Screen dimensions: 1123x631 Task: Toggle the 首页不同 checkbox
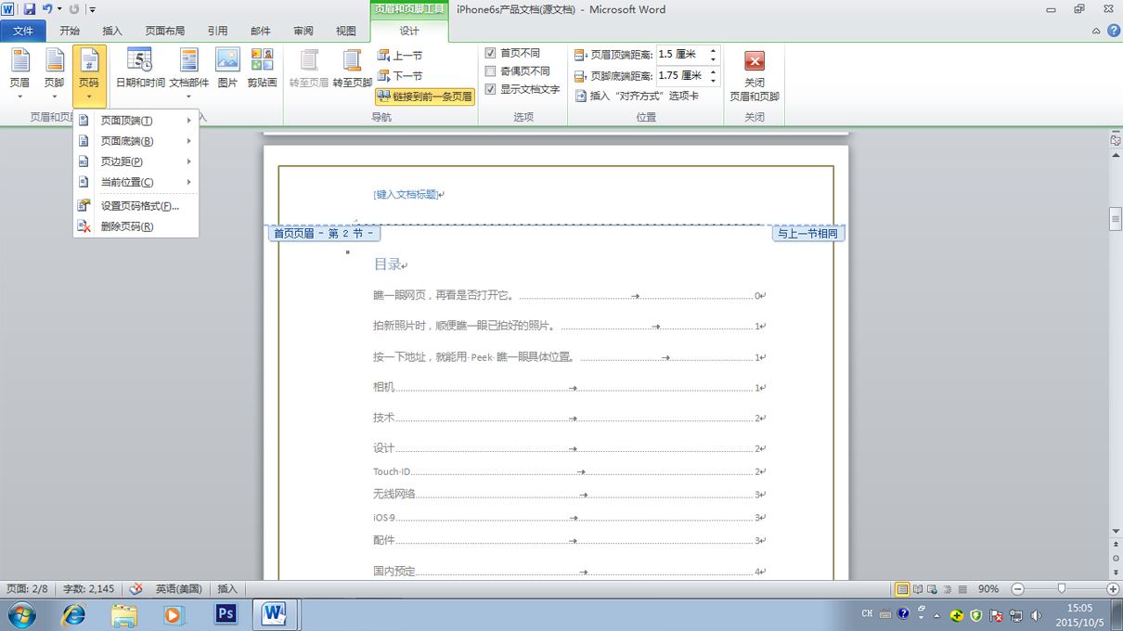click(x=491, y=53)
